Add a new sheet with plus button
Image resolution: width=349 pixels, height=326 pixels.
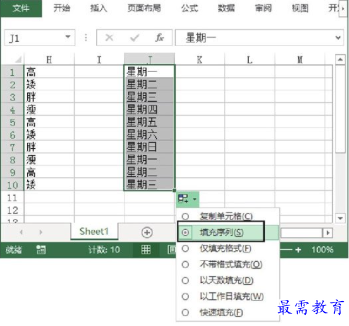pos(147,232)
